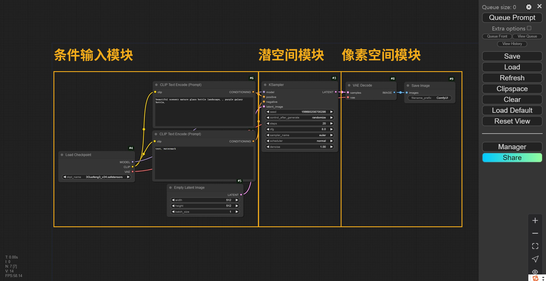Increase the steps value using its right arrow
This screenshot has height=281, width=546.
click(331, 123)
